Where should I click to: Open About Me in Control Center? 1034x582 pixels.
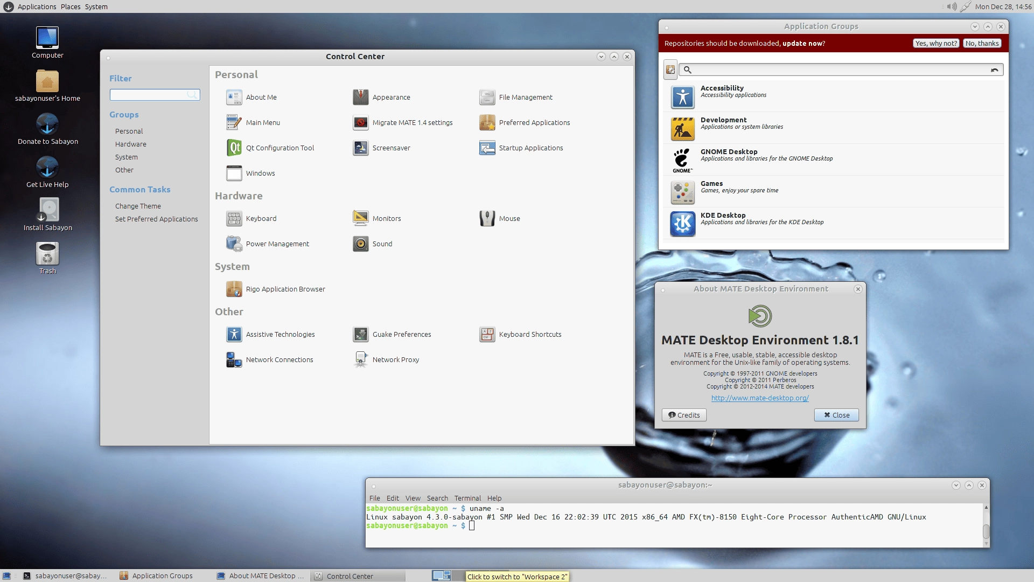[x=251, y=98]
